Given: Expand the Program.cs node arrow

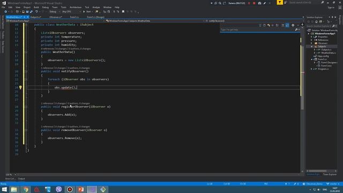Looking at the screenshot, I should 311,69.
